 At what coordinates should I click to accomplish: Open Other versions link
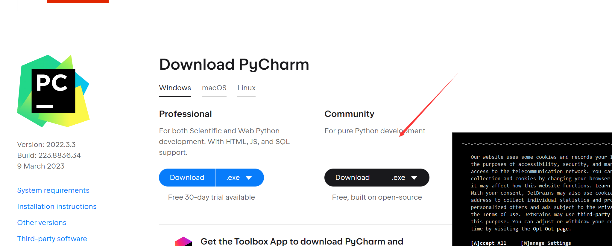[42, 223]
